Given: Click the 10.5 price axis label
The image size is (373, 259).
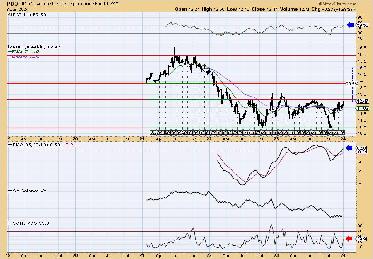Looking at the screenshot, I should coord(362,127).
